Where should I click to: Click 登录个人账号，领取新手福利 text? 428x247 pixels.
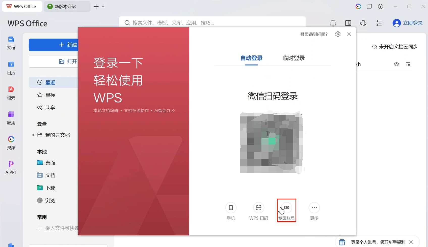point(378,242)
